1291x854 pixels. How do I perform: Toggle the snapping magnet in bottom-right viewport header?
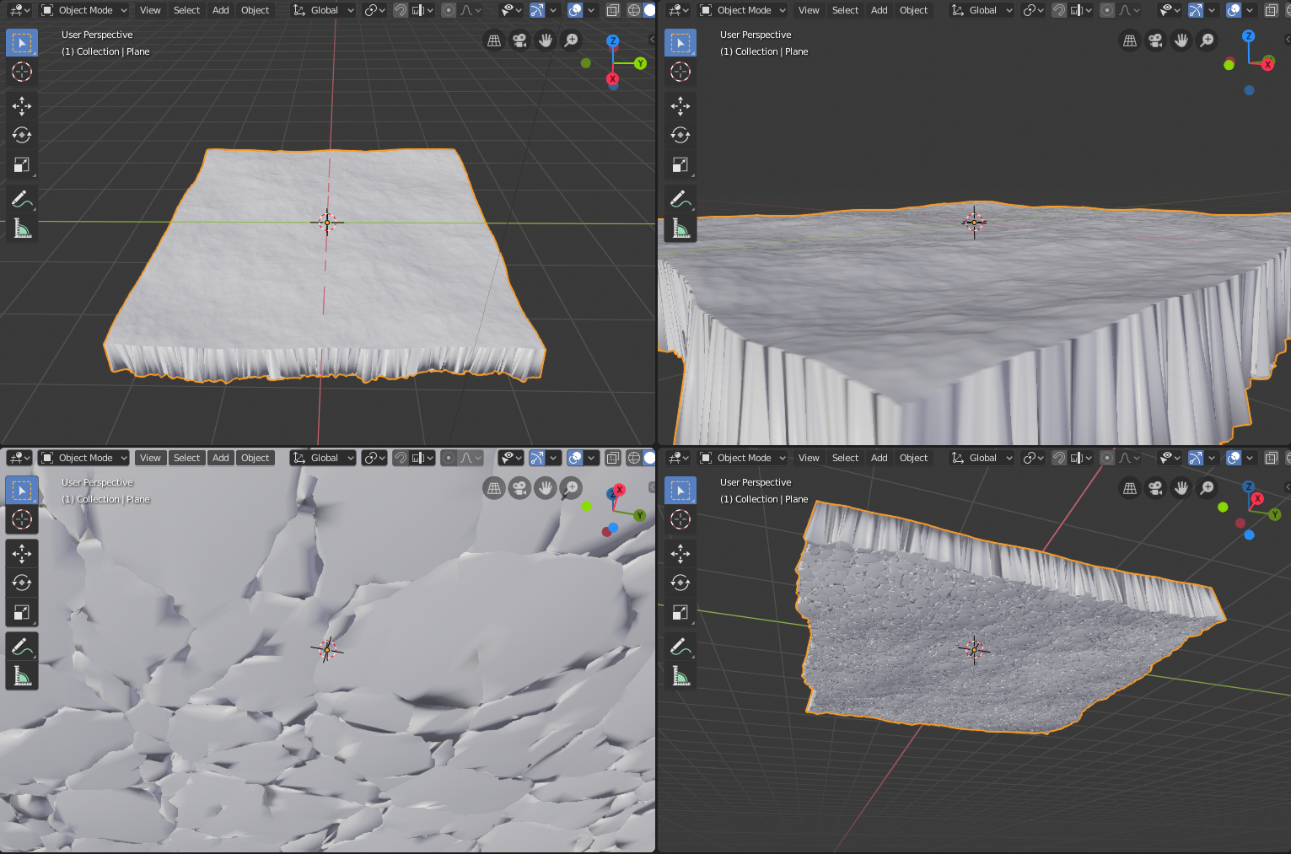point(1059,458)
